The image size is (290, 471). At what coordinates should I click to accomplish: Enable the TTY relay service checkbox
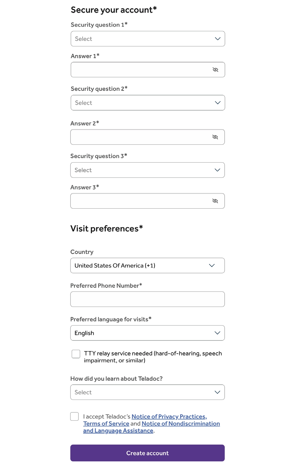click(76, 354)
